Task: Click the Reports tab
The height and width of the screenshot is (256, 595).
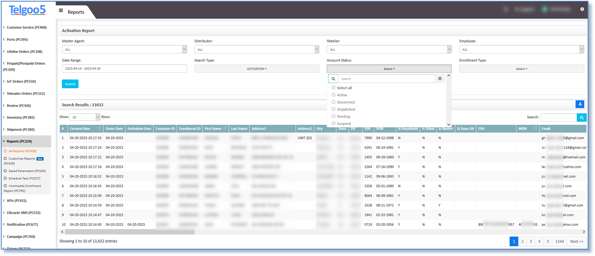Action: coord(76,12)
